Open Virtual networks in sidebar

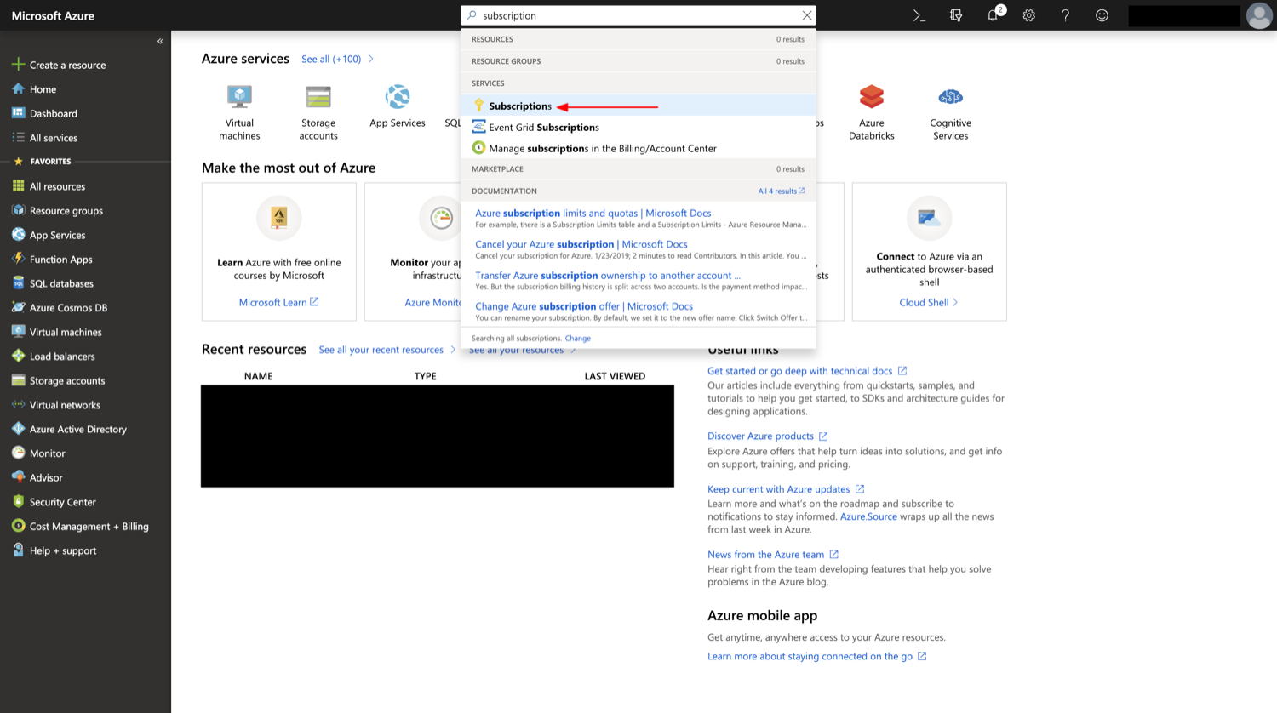pyautogui.click(x=65, y=405)
